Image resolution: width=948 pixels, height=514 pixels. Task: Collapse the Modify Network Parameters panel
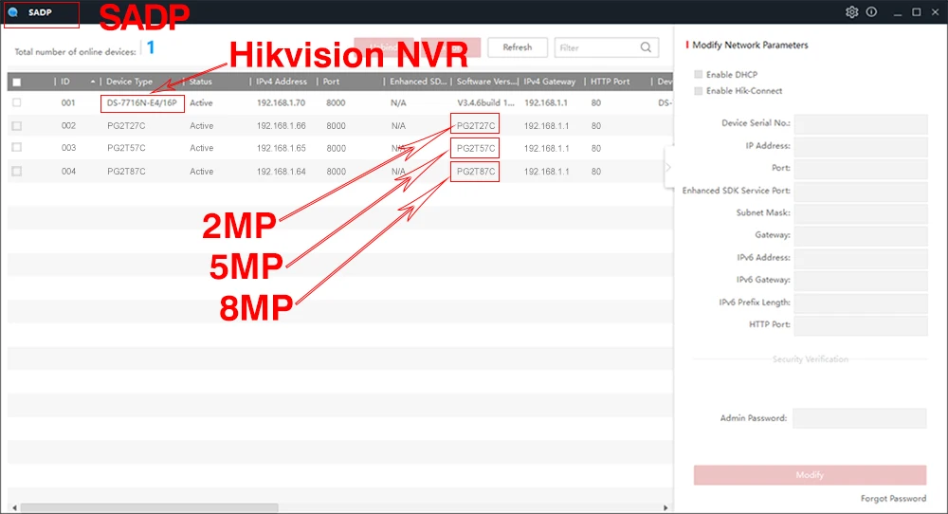[x=668, y=168]
